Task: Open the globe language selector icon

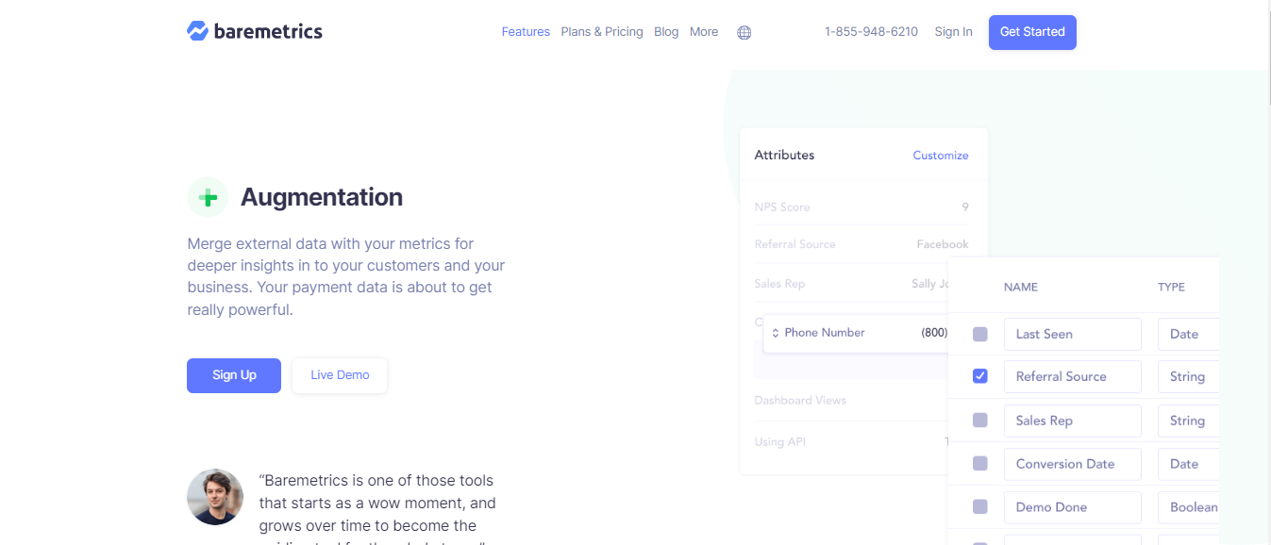Action: coord(744,32)
